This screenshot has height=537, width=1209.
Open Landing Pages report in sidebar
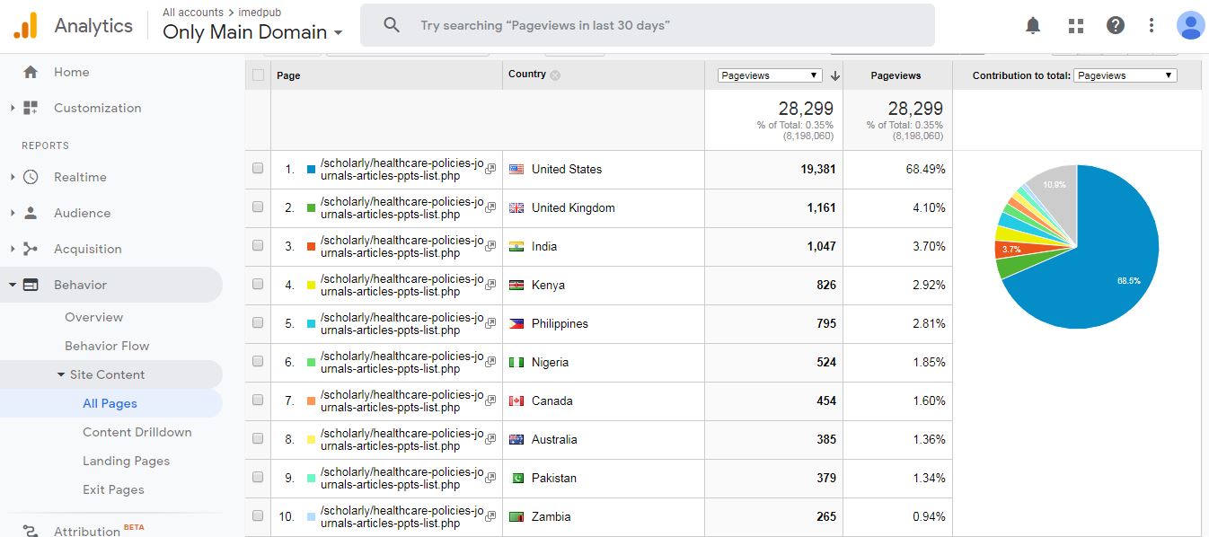click(126, 461)
